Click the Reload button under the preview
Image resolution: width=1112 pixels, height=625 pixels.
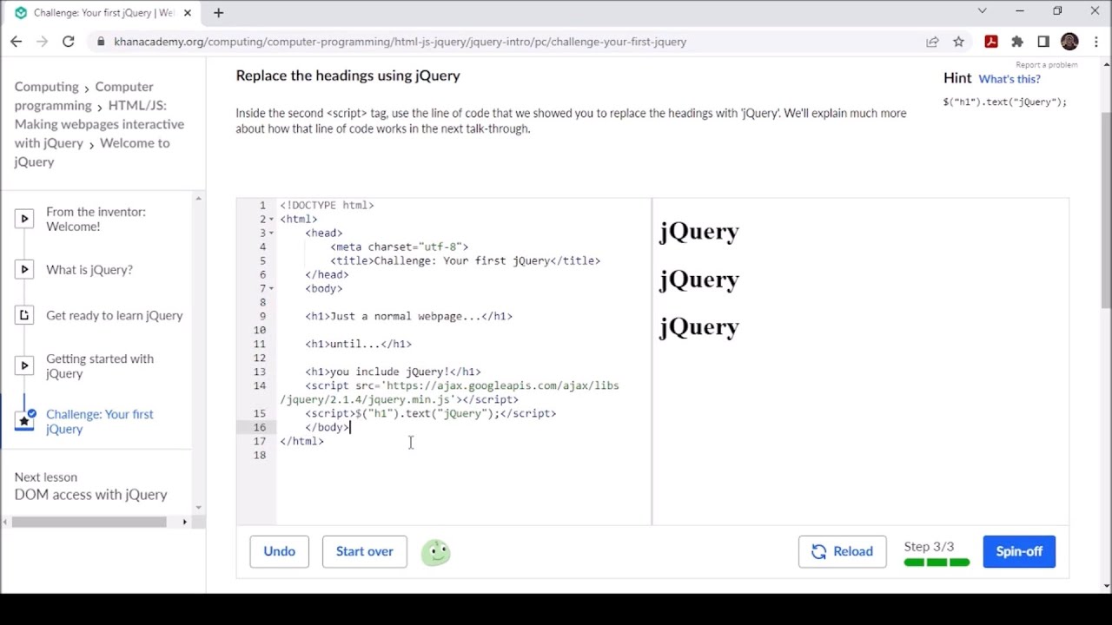(842, 551)
